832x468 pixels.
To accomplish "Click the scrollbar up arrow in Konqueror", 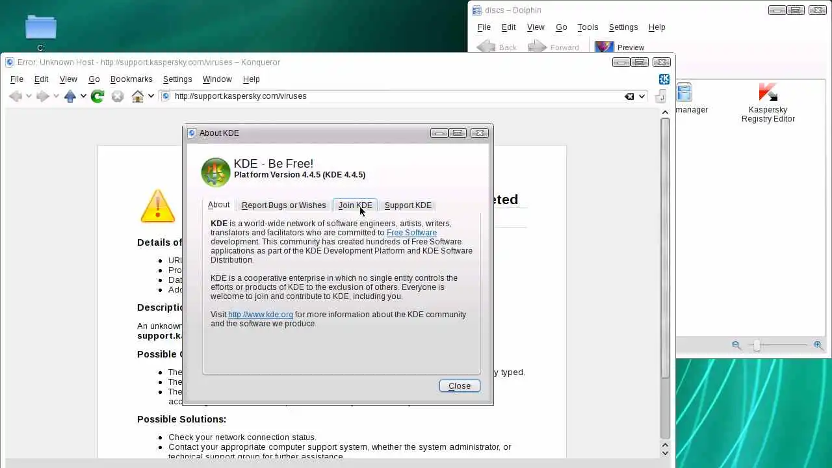I will pyautogui.click(x=665, y=112).
